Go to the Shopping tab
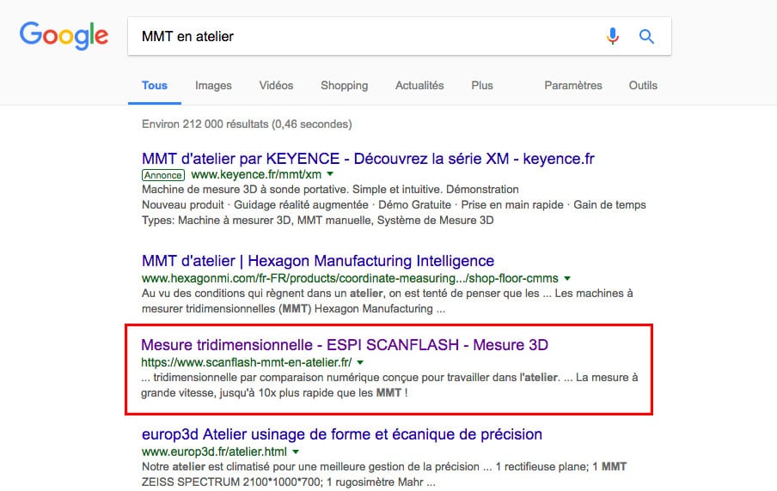 (x=344, y=86)
